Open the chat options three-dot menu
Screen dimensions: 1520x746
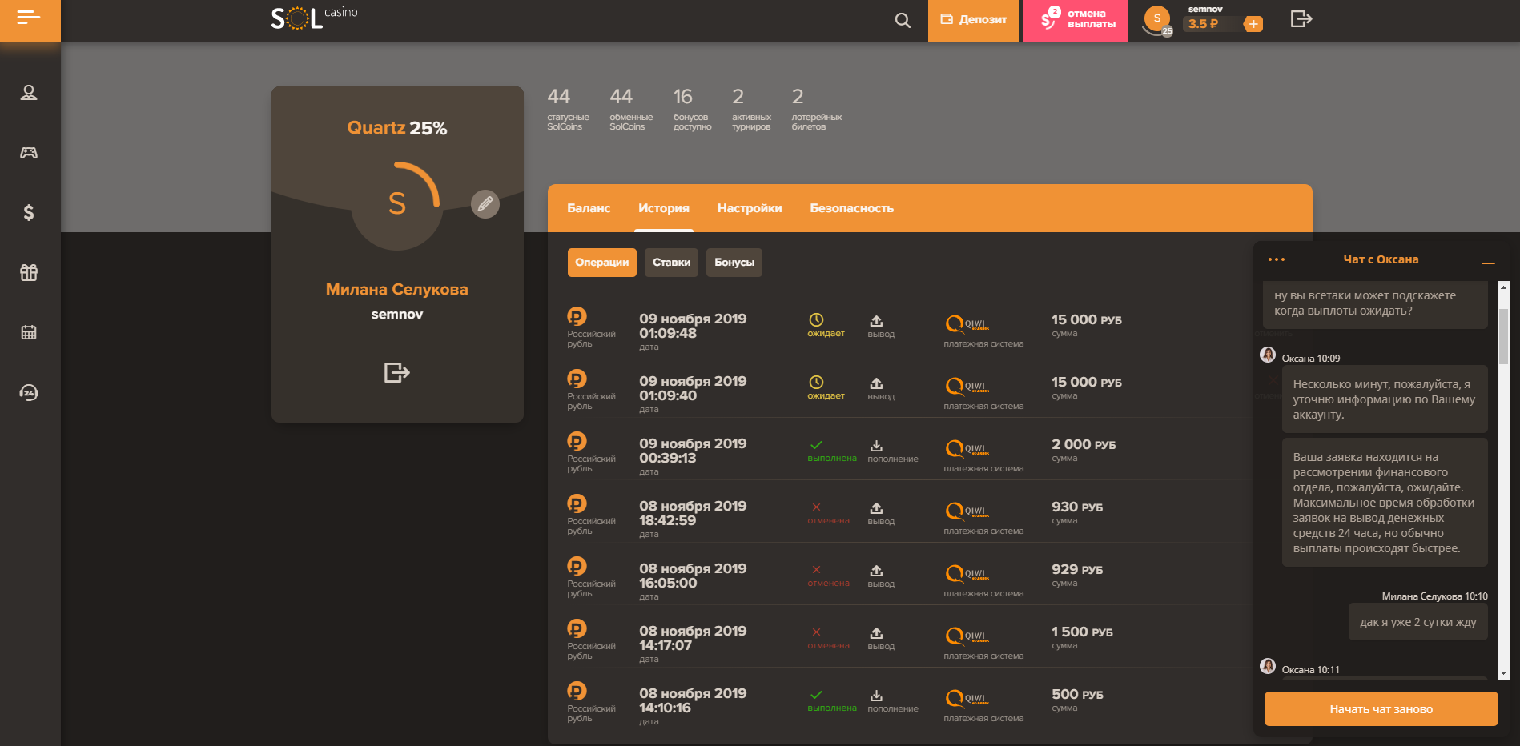1277,259
